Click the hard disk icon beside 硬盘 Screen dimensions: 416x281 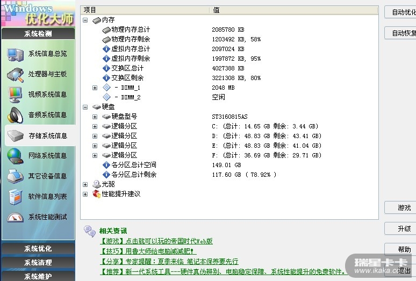[97, 107]
